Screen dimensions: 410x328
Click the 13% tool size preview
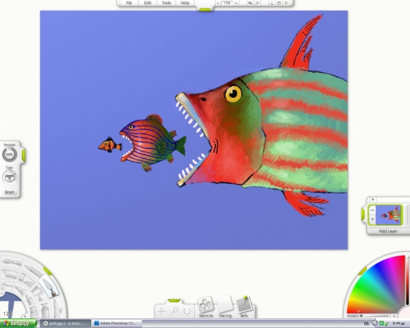9,306
